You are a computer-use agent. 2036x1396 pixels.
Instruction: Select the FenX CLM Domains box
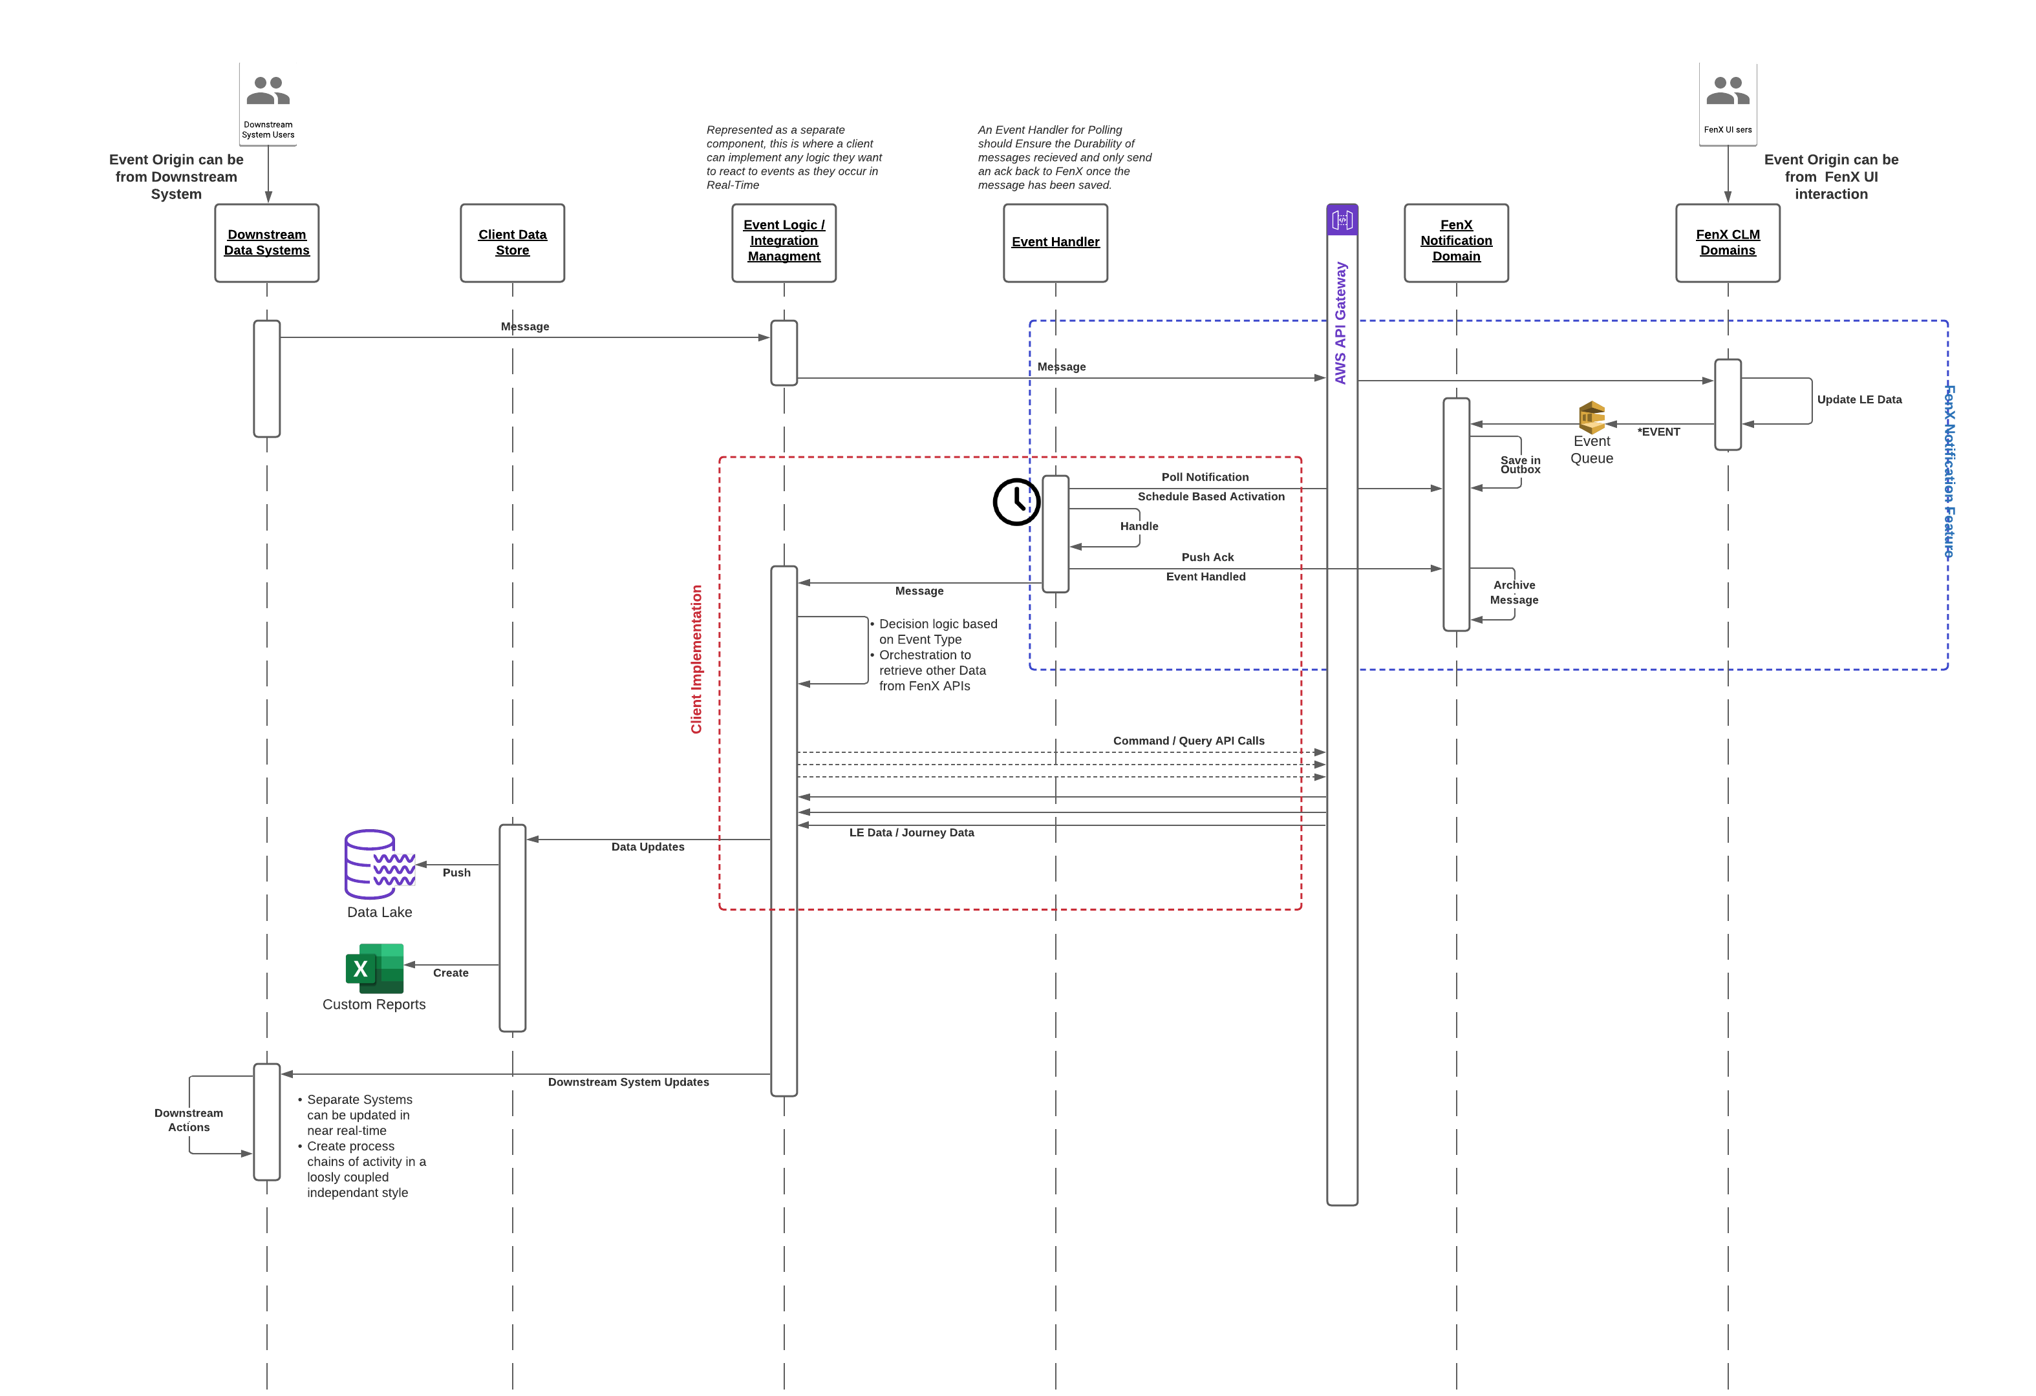point(1727,242)
